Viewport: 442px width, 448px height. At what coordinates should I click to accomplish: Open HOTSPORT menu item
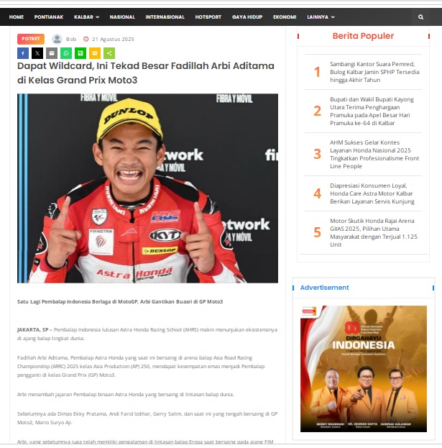point(208,17)
